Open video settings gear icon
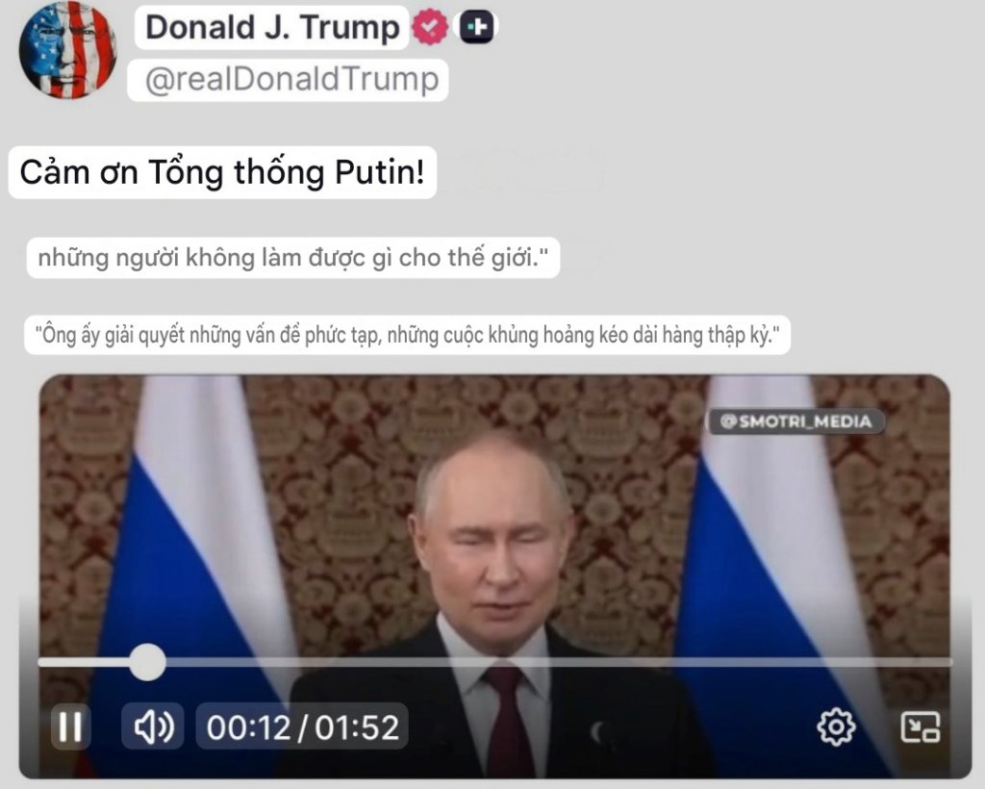 pos(836,726)
